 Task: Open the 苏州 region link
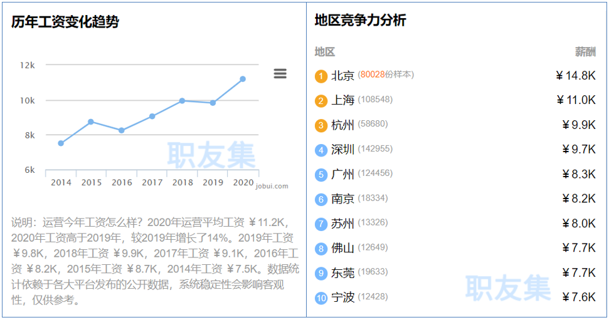pos(342,224)
